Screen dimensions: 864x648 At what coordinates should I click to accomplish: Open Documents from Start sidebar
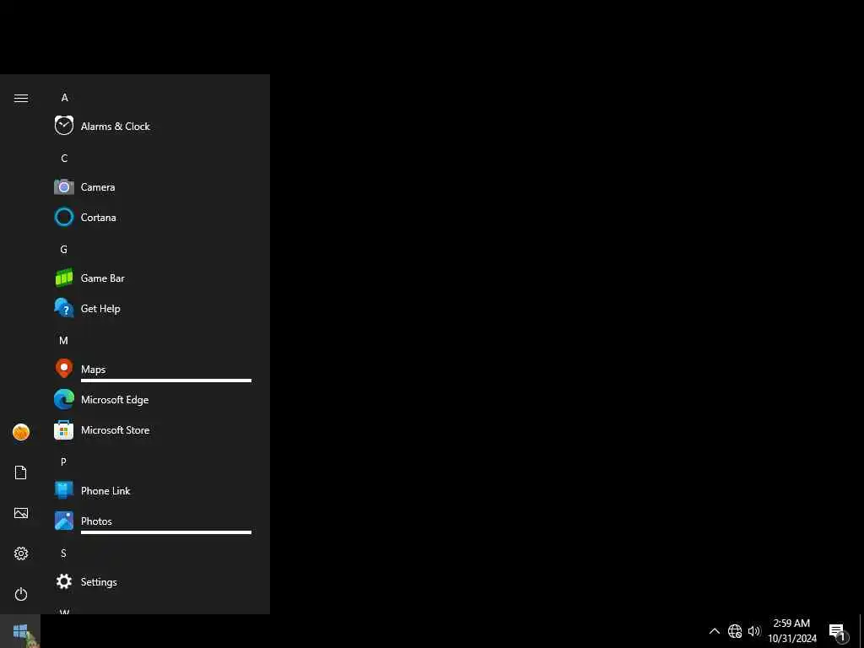pyautogui.click(x=21, y=472)
